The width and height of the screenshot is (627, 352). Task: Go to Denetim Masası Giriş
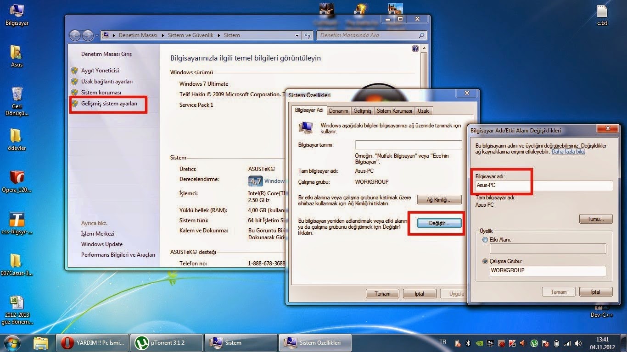(106, 54)
